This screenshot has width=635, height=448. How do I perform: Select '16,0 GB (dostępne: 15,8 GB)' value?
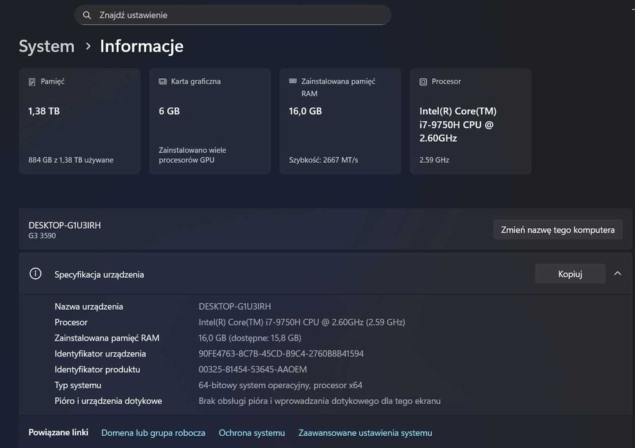coord(250,338)
